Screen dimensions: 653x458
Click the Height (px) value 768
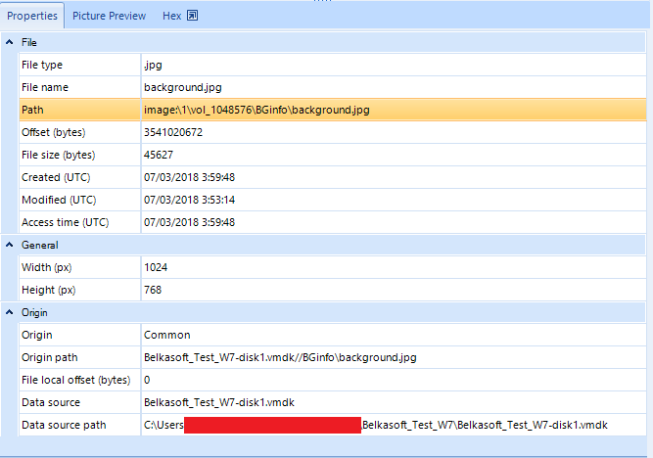pos(153,290)
